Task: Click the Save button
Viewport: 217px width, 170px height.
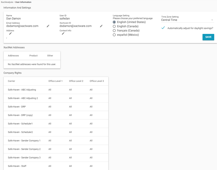Action: 208,37
